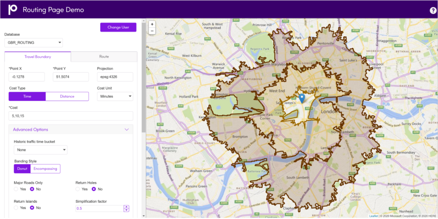The width and height of the screenshot is (438, 219).
Task: Select Yes for Return Islands
Action: (16, 208)
